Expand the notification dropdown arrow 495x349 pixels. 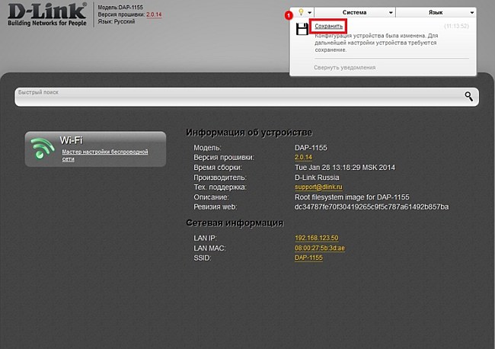coord(313,13)
